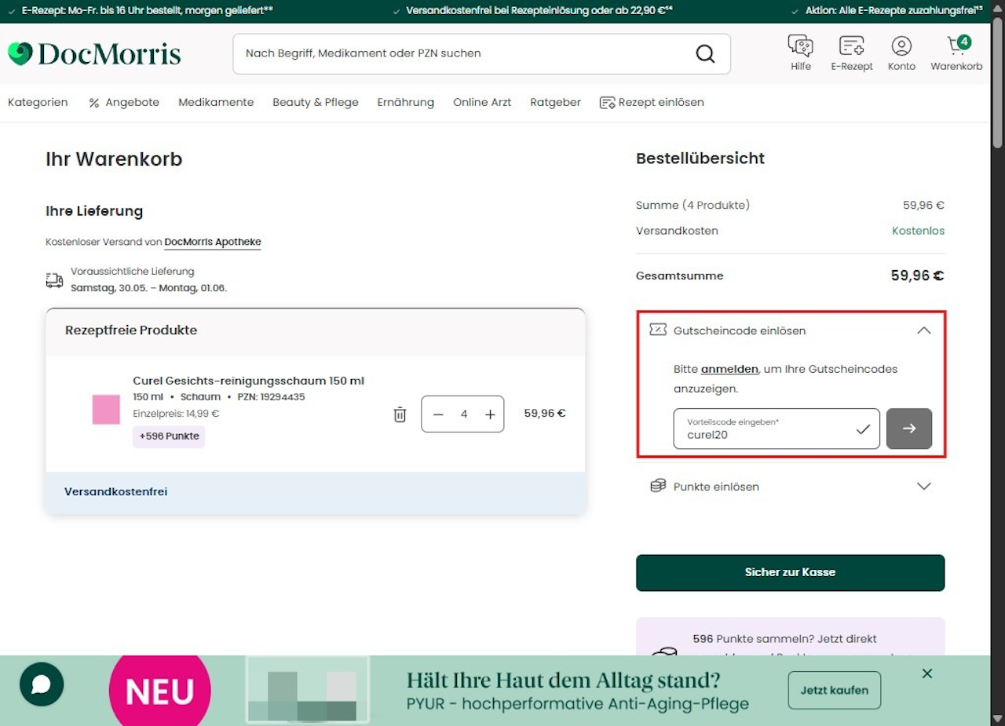Image resolution: width=1005 pixels, height=726 pixels.
Task: Click the DocMorris Apotheke link
Action: (213, 243)
